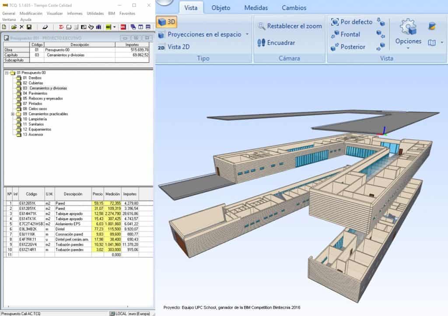This screenshot has width=448, height=316.
Task: Open the Objeto ribbon tab
Action: click(x=221, y=8)
